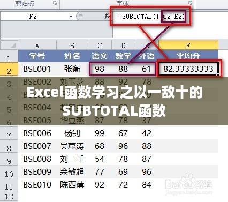Click score 72 in BSE010 row

123,185
